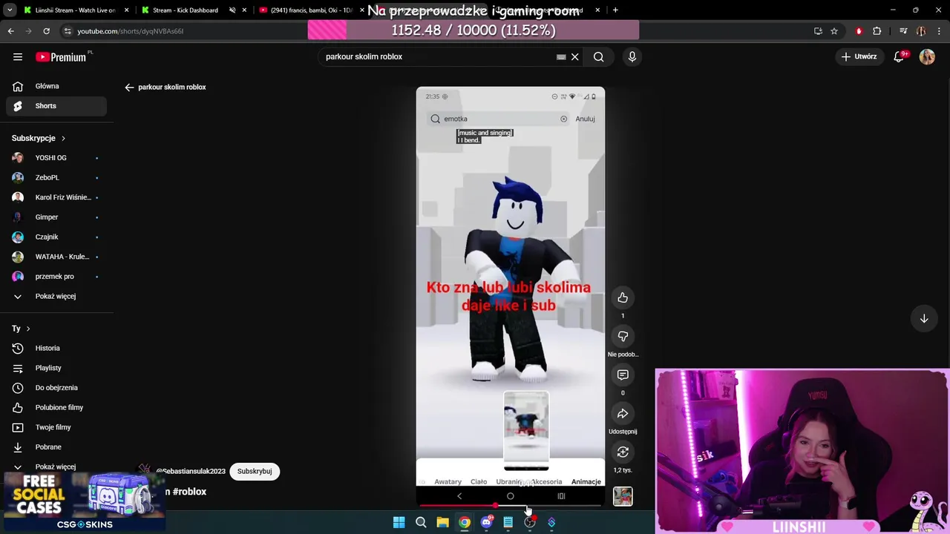Open Polubione filmy list
950x534 pixels.
click(x=56, y=408)
